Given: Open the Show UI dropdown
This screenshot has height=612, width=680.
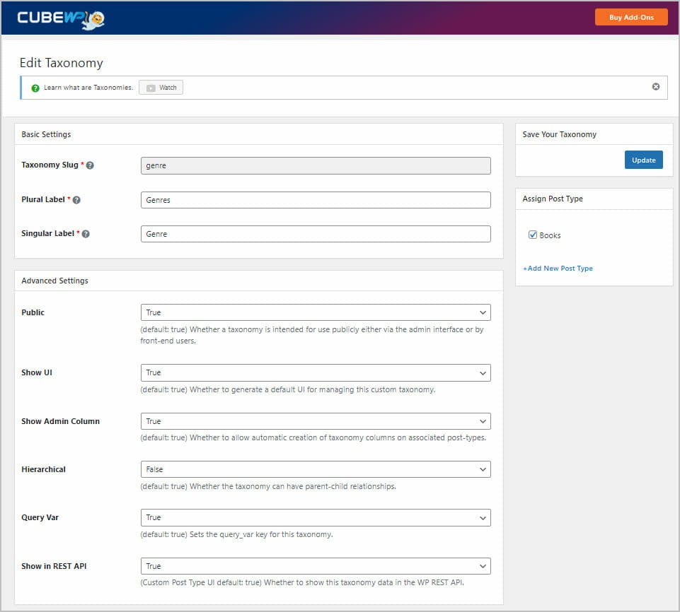Looking at the screenshot, I should tap(315, 372).
